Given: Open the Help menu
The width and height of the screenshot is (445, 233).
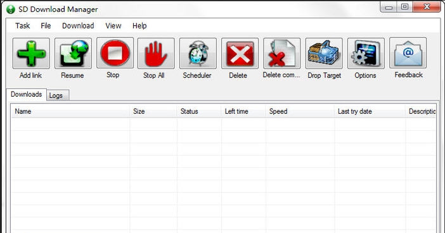Looking at the screenshot, I should [x=139, y=26].
